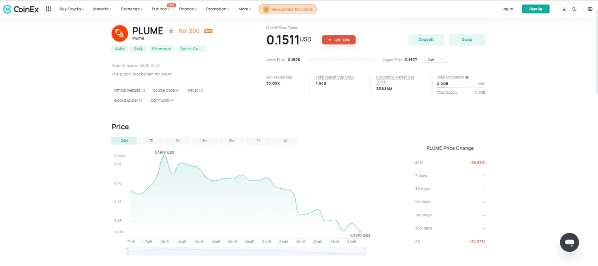Expand the Community links dropdown
Screen dimensions: 598x266
pos(162,100)
